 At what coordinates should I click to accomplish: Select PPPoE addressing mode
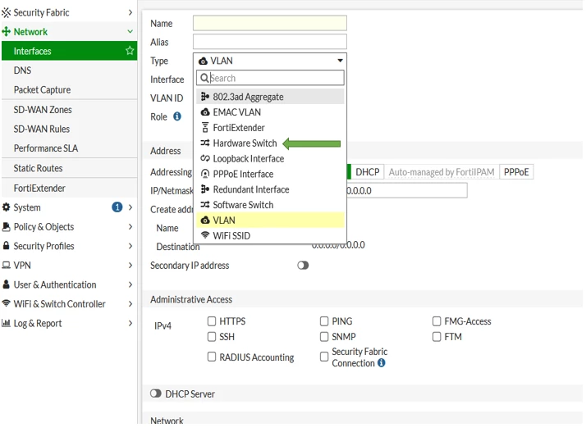click(x=516, y=172)
